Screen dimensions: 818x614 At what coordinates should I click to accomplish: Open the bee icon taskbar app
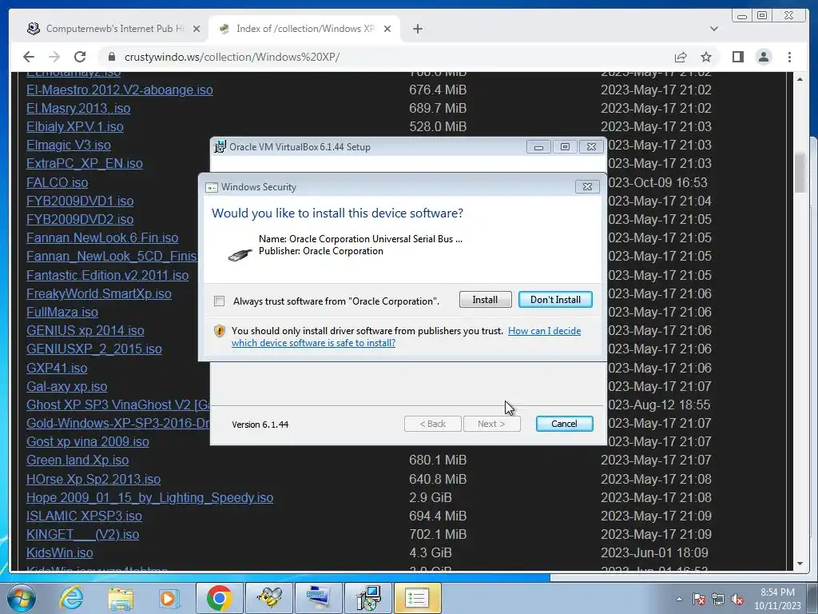(x=270, y=598)
